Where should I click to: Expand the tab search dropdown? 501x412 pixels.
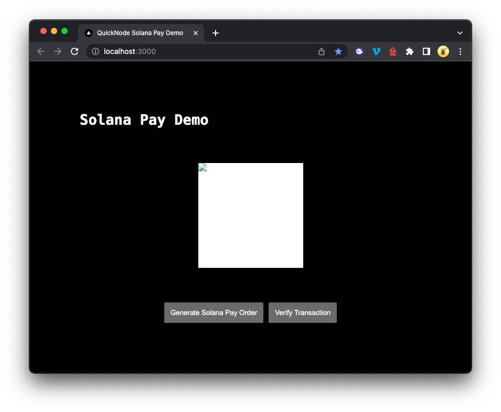(460, 33)
